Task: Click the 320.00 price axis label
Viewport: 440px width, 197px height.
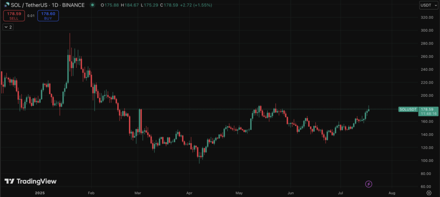Action: [x=428, y=18]
